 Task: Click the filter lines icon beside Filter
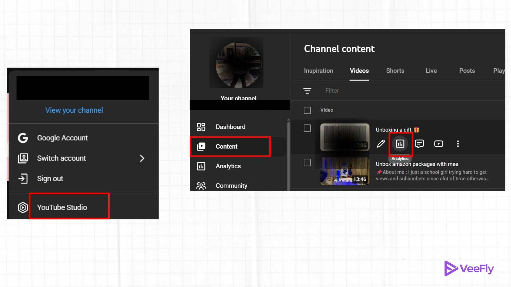[307, 91]
